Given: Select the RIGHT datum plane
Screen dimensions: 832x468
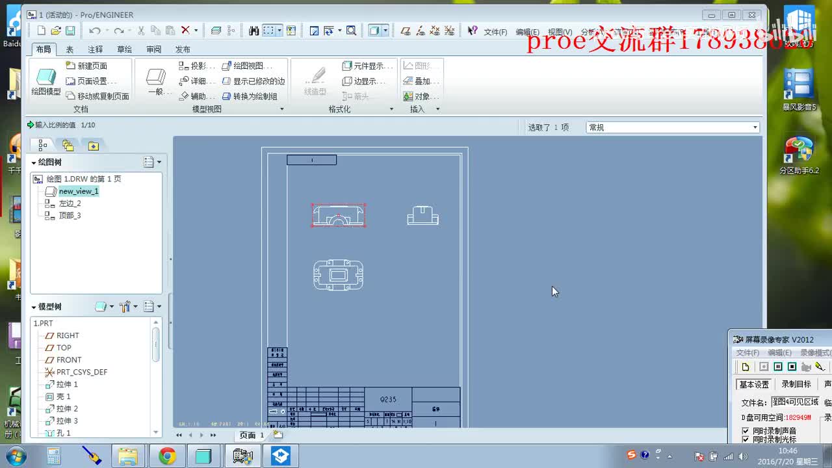Looking at the screenshot, I should click(68, 335).
